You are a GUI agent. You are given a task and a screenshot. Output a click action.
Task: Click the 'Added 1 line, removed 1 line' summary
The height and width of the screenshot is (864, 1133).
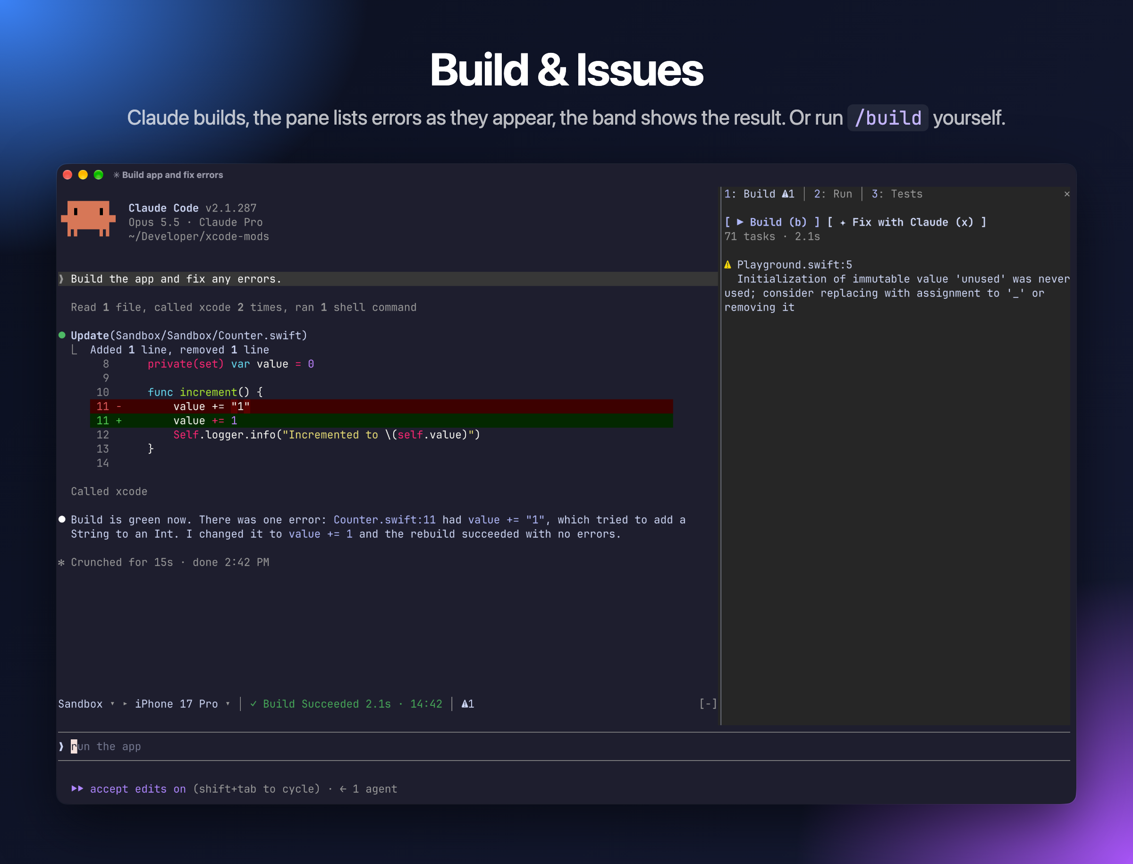pyautogui.click(x=179, y=350)
